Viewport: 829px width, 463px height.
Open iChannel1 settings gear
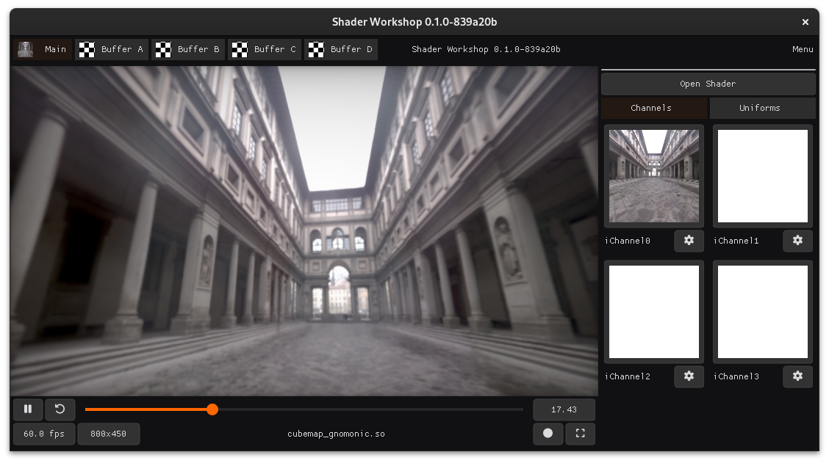pos(798,241)
